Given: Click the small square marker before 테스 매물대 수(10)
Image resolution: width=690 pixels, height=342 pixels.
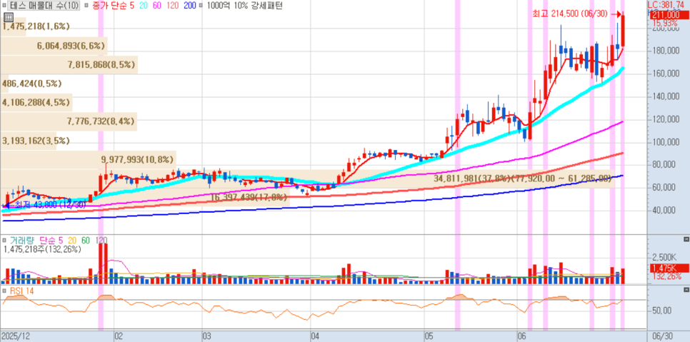Looking at the screenshot, I should point(5,6).
